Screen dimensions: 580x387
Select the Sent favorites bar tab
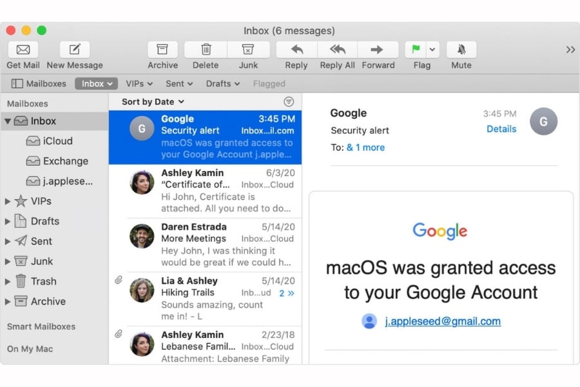coord(179,84)
